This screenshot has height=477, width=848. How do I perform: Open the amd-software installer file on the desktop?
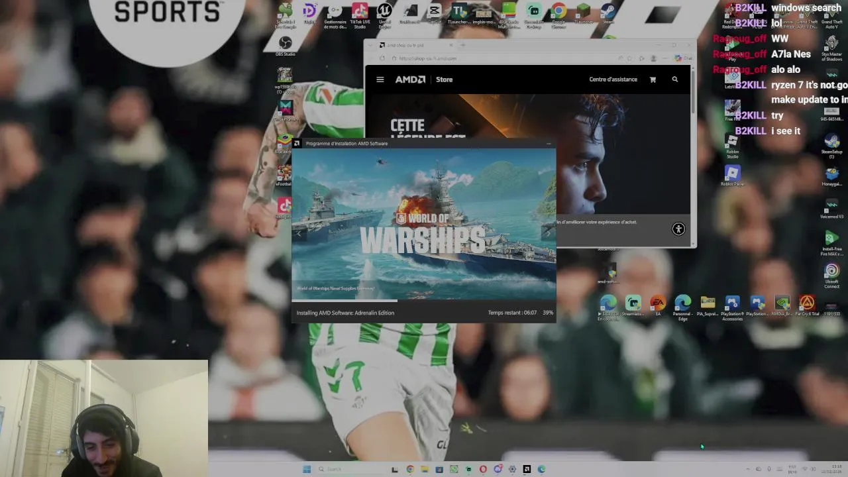609,274
